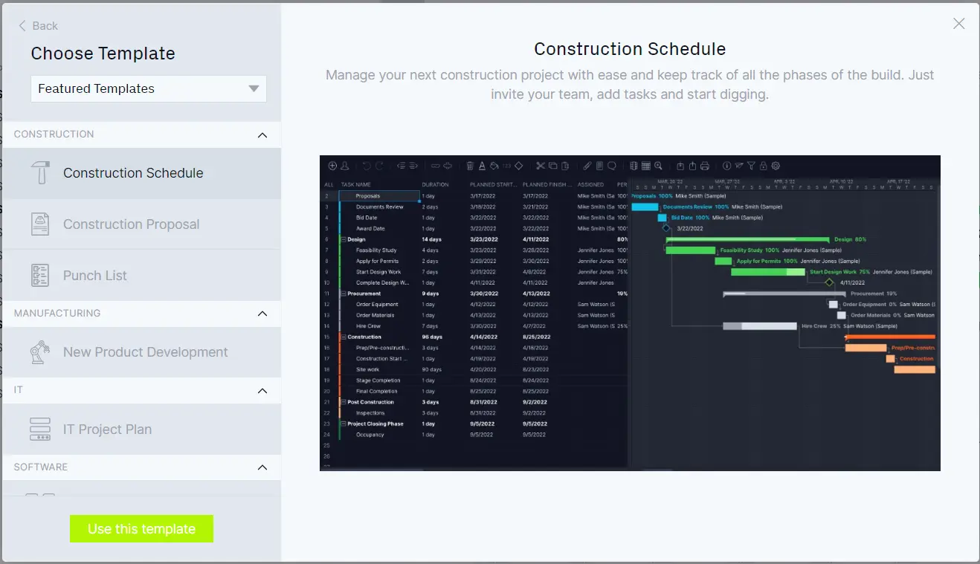Go back using the Back link
Screen dimensions: 980x564
(38, 26)
